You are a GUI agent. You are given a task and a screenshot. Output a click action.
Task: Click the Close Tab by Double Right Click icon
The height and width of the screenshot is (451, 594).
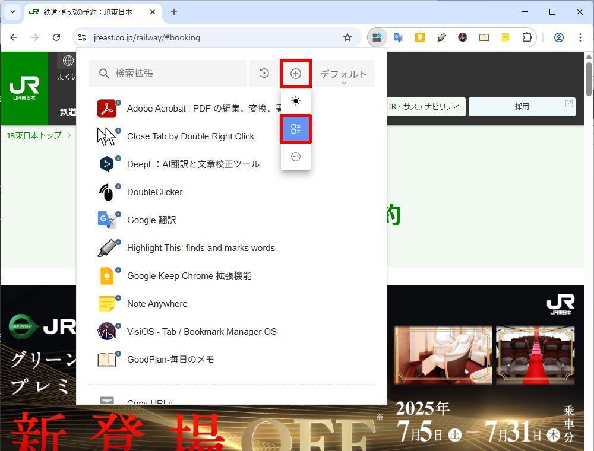[x=107, y=136]
